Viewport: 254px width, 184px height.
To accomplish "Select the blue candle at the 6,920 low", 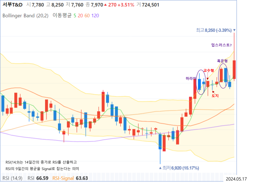I will click(x=160, y=142).
